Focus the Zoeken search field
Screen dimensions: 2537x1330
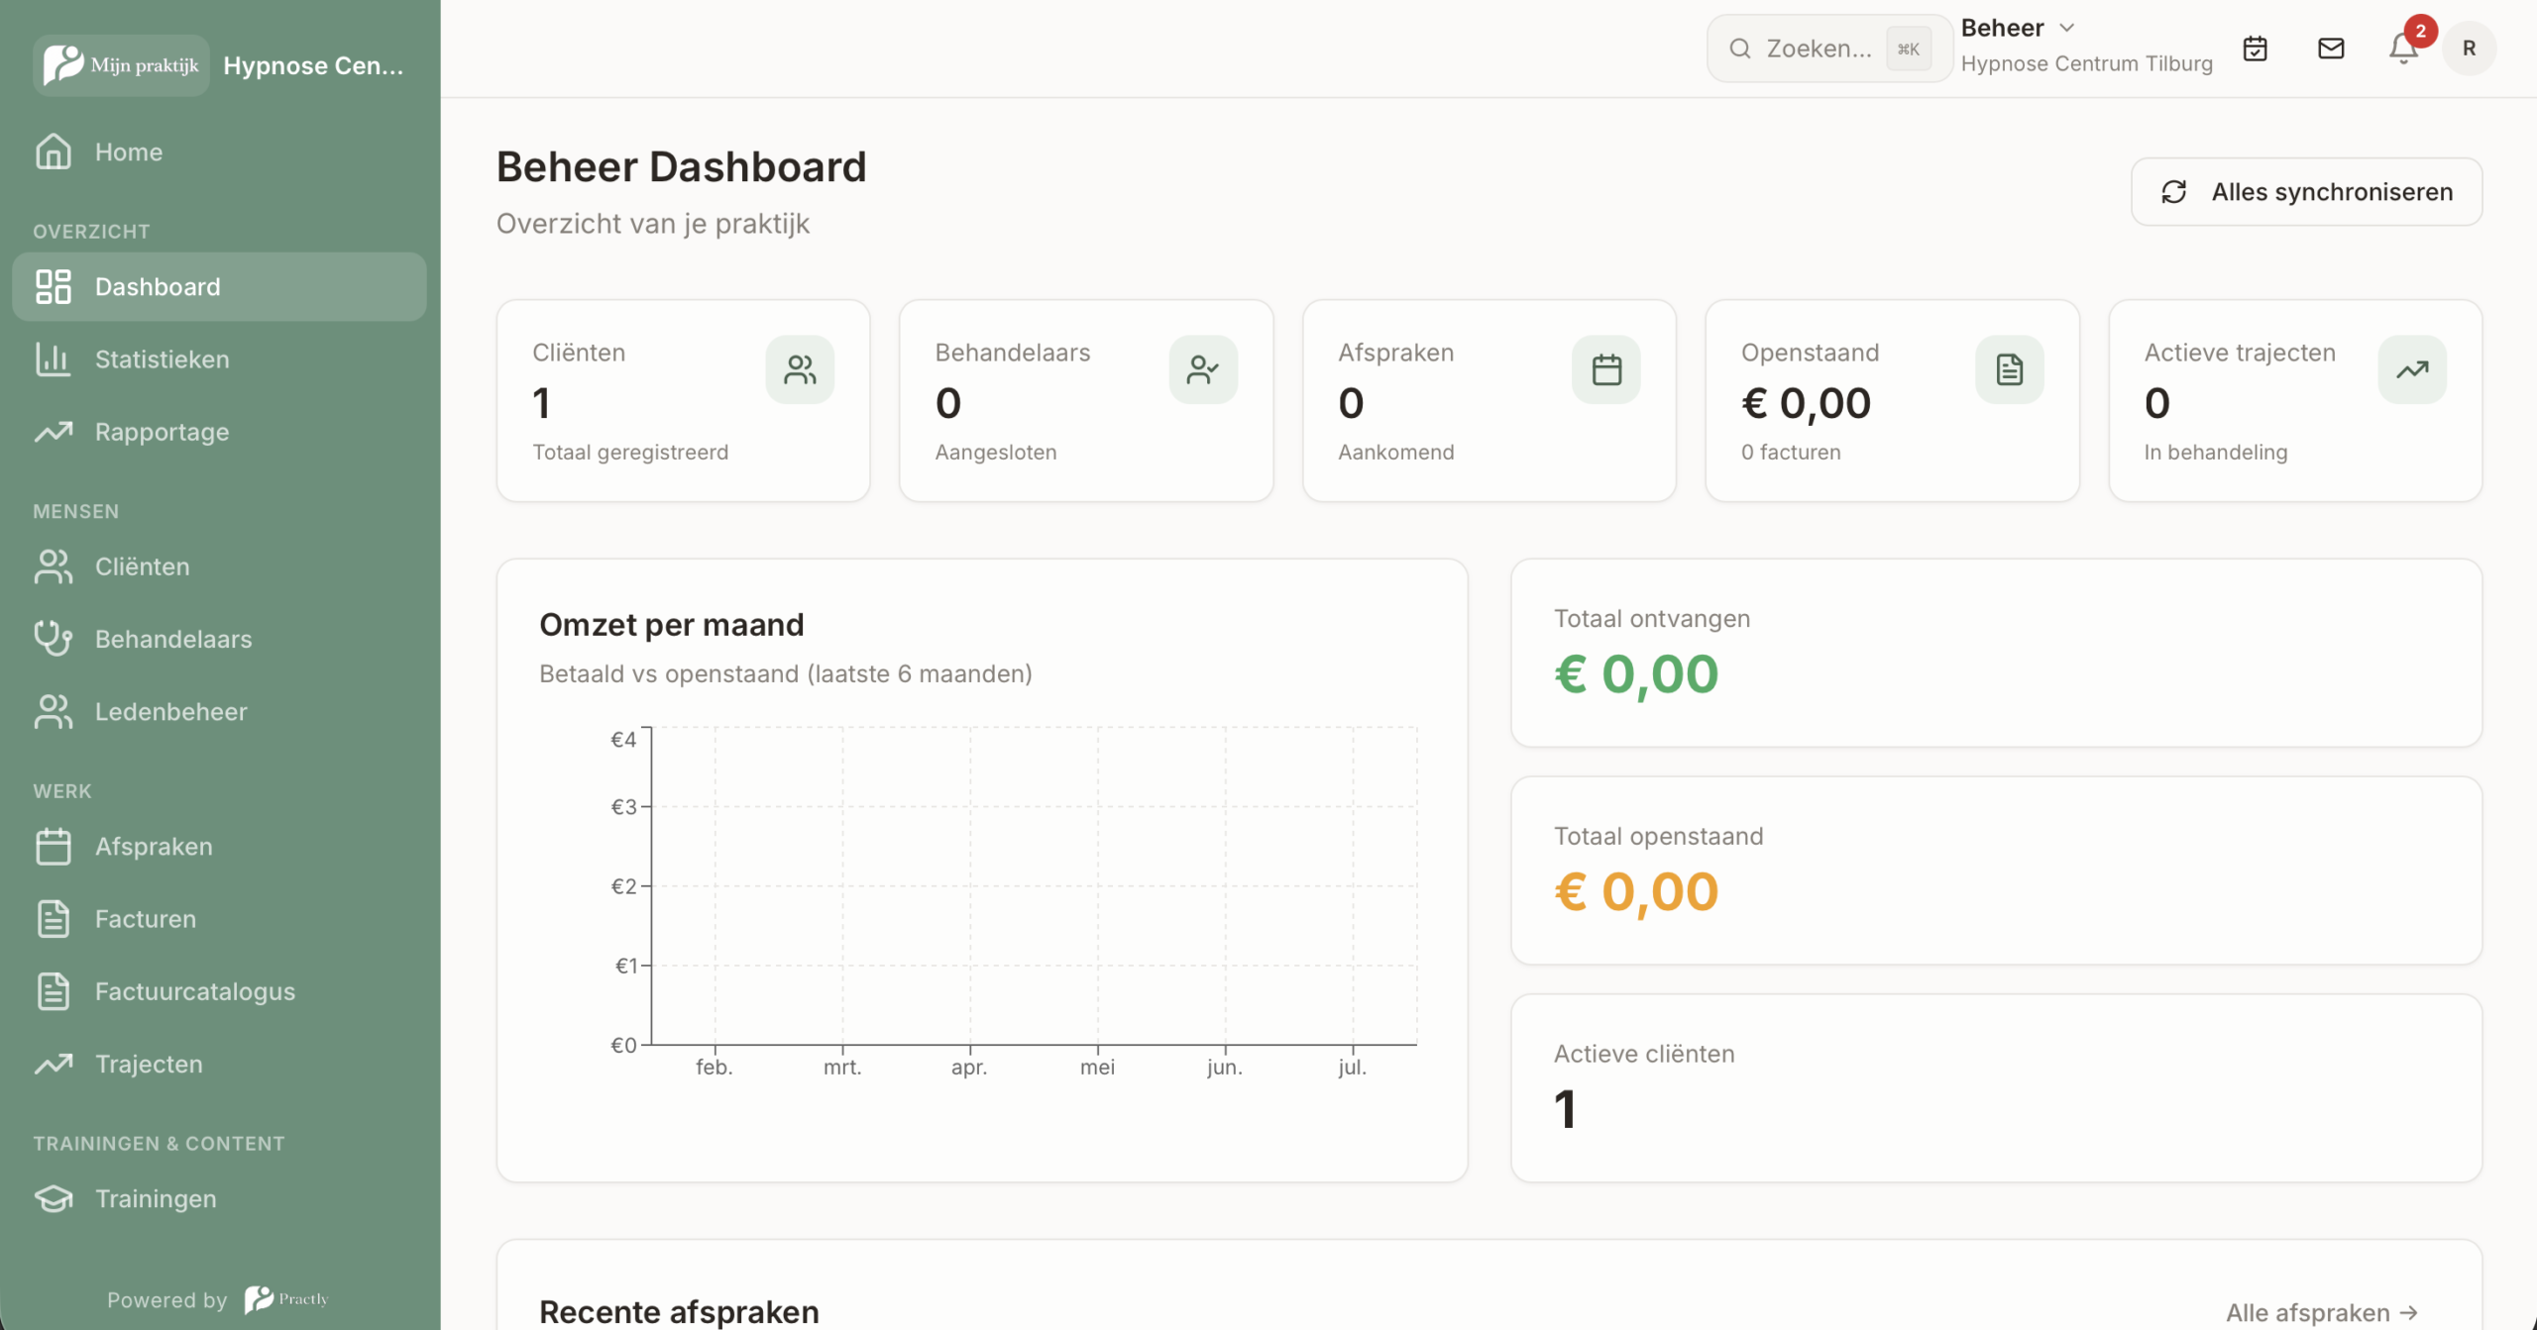click(1829, 49)
